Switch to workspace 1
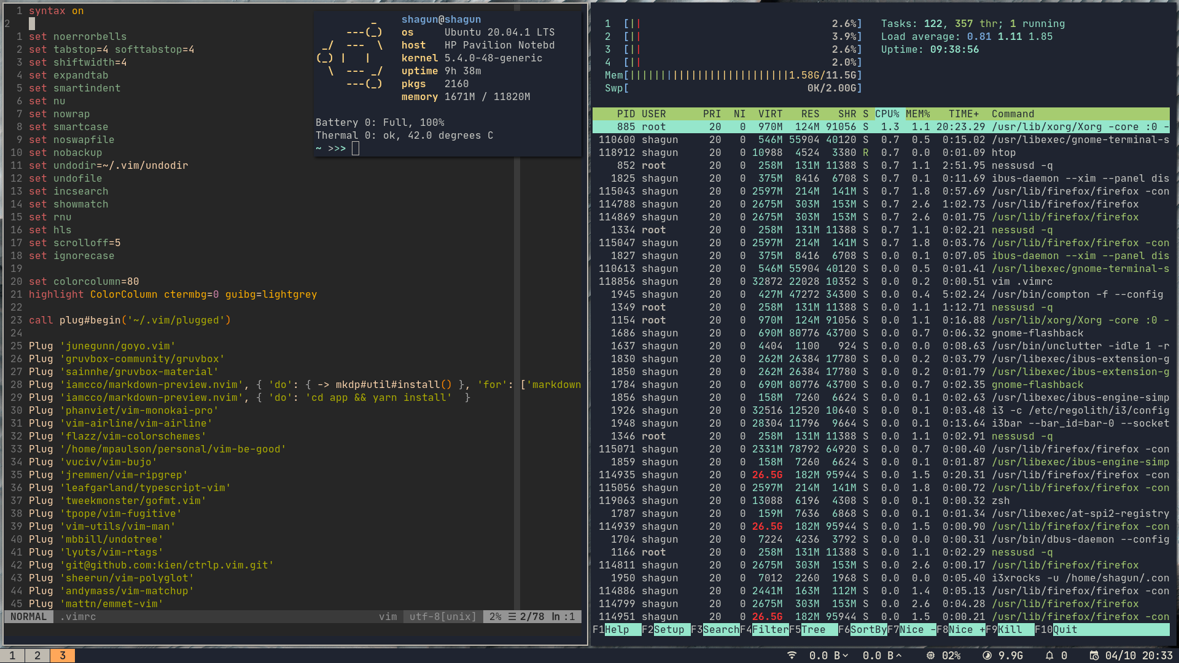Image resolution: width=1179 pixels, height=663 pixels. [12, 656]
